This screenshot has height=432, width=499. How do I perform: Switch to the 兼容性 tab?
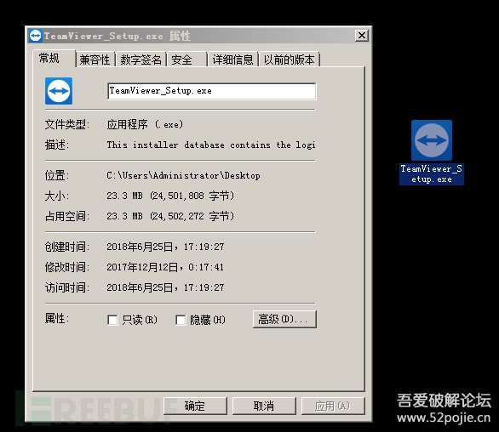coord(95,60)
